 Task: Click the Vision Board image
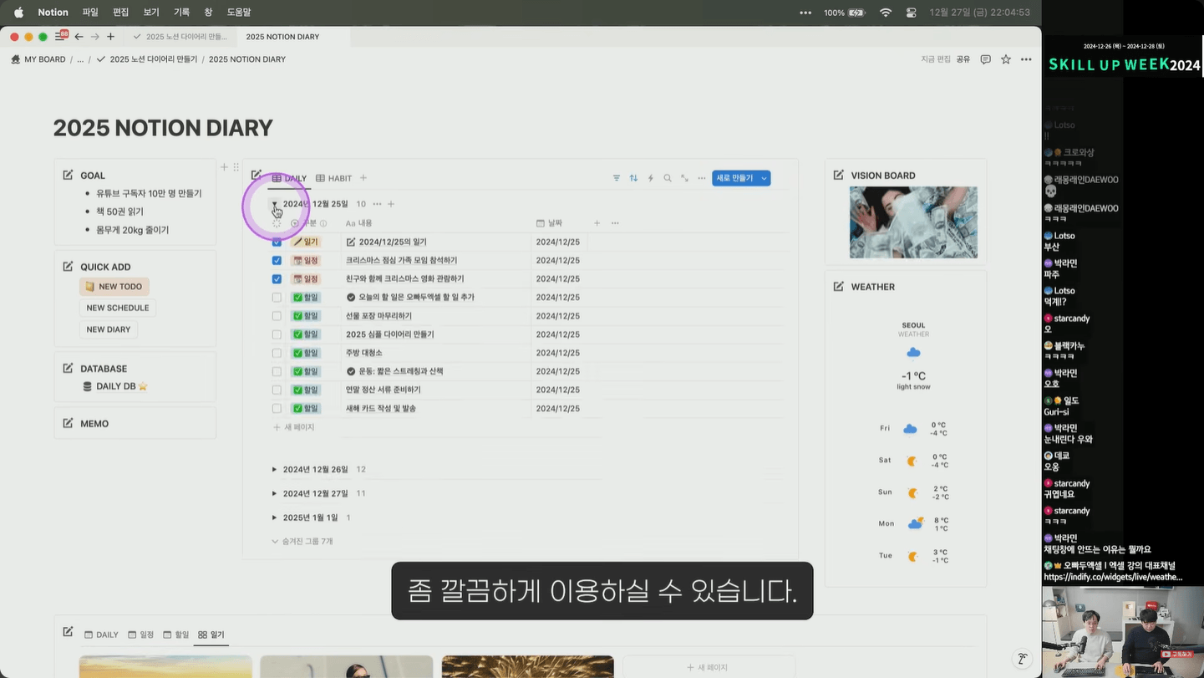[913, 222]
